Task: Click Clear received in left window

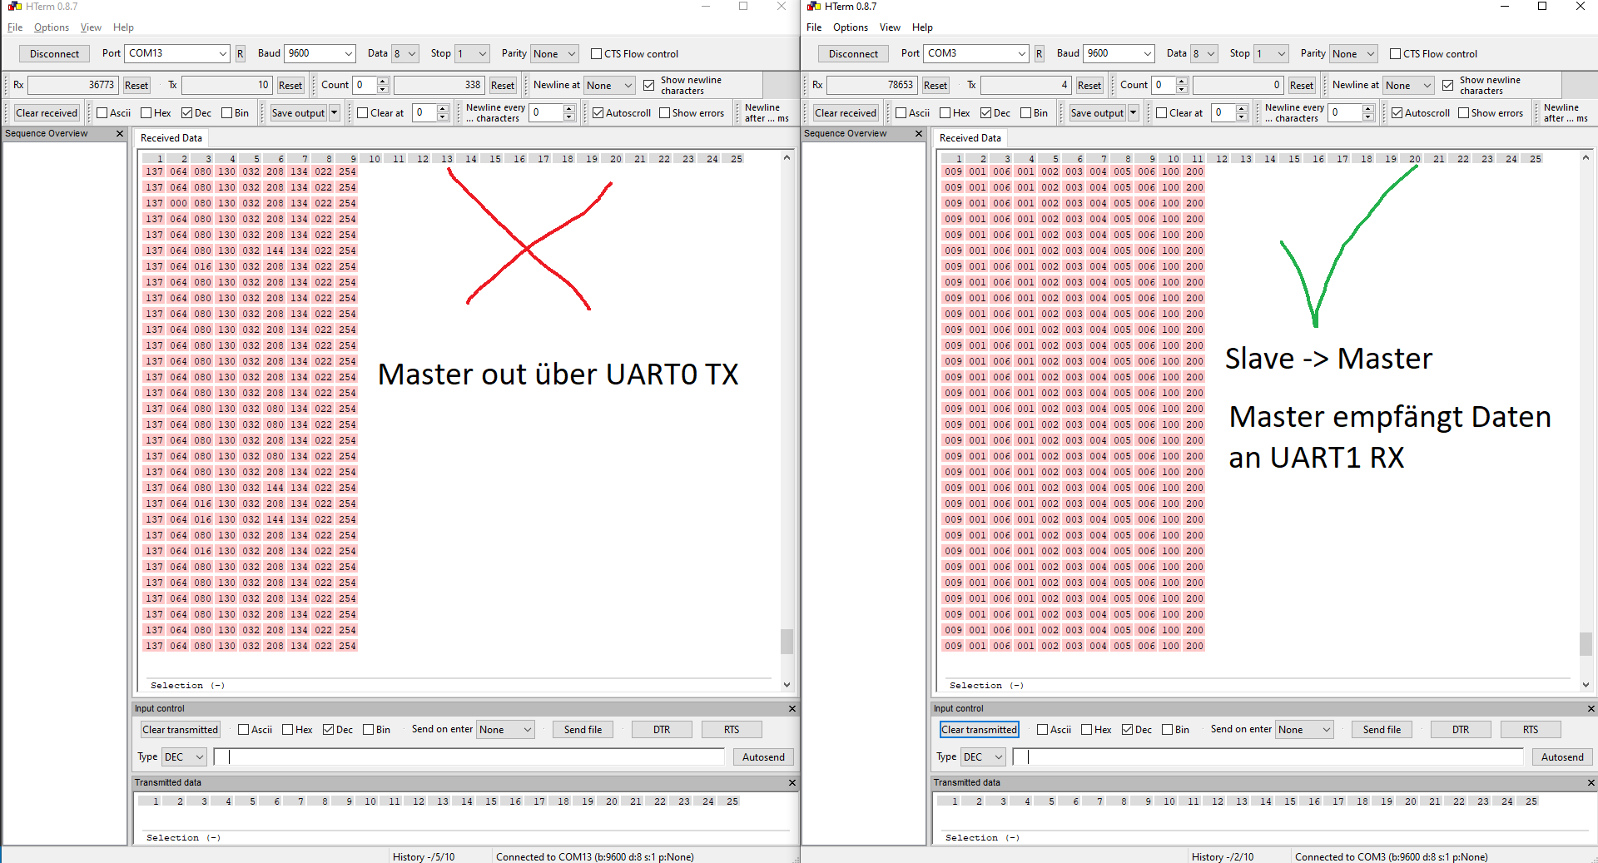Action: [47, 113]
